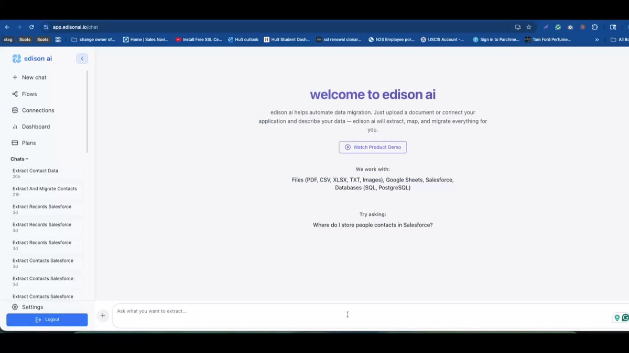The width and height of the screenshot is (629, 353).
Task: Open the USCIS Account bookmark
Action: (442, 39)
